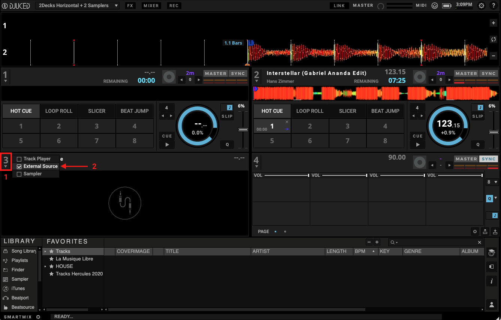
Task: Open deck 3 type dropdown arrow
Action: (6, 166)
